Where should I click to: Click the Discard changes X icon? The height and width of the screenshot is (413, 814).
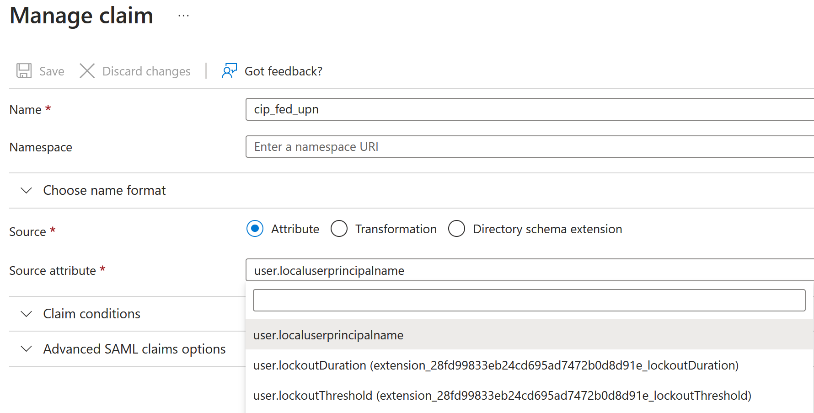click(87, 71)
